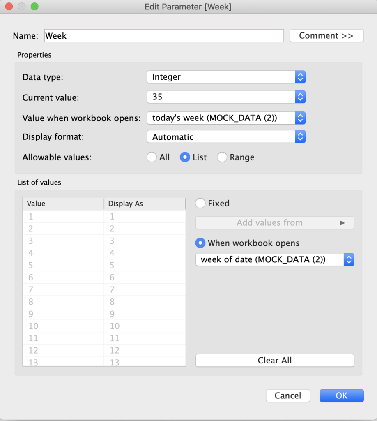
Task: Click the chevron on week of date dropdown
Action: coord(349,259)
